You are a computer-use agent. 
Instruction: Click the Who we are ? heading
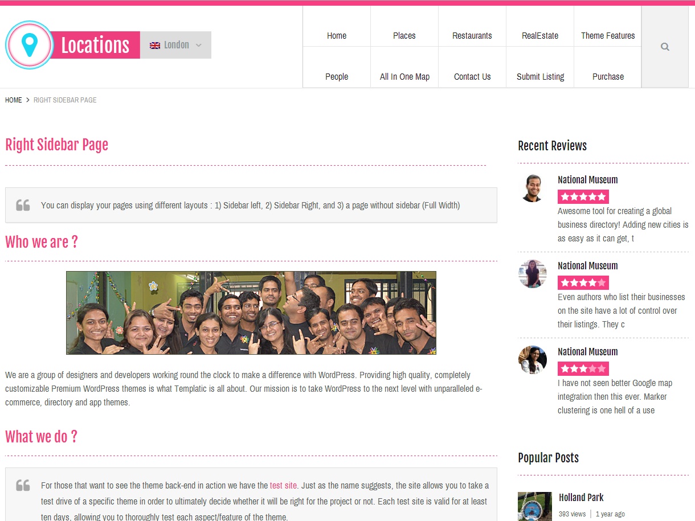41,242
